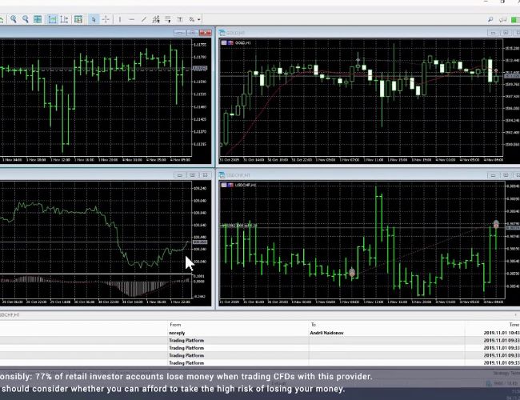Tile the chart windows using toolbar icon
The image size is (520, 400).
tap(38, 19)
